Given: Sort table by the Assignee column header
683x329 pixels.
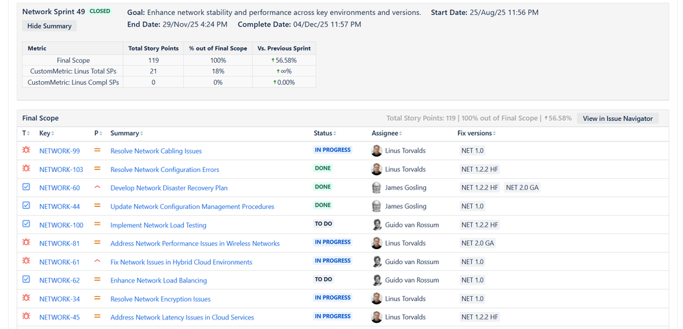Looking at the screenshot, I should point(387,133).
